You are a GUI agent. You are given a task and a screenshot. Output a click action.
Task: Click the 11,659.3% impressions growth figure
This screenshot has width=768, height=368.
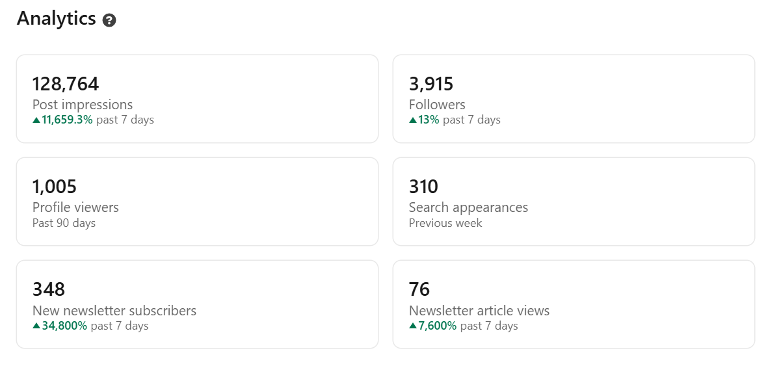67,120
